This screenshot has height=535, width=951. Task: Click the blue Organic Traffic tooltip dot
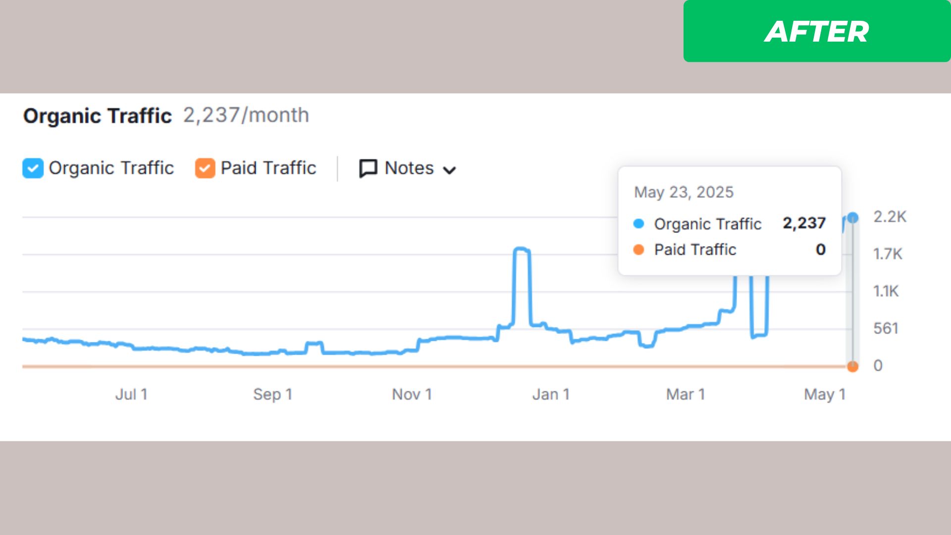coord(638,224)
